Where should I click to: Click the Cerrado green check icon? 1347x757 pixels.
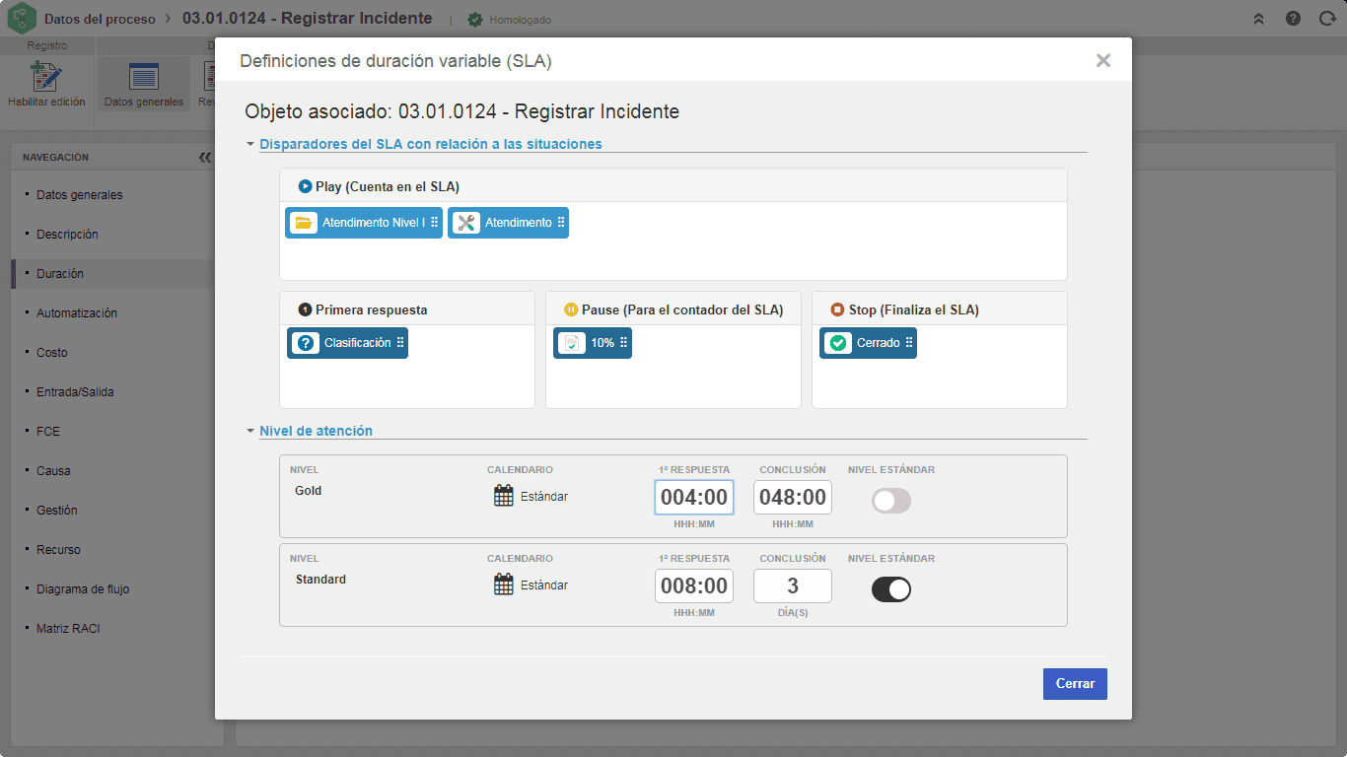pyautogui.click(x=838, y=343)
